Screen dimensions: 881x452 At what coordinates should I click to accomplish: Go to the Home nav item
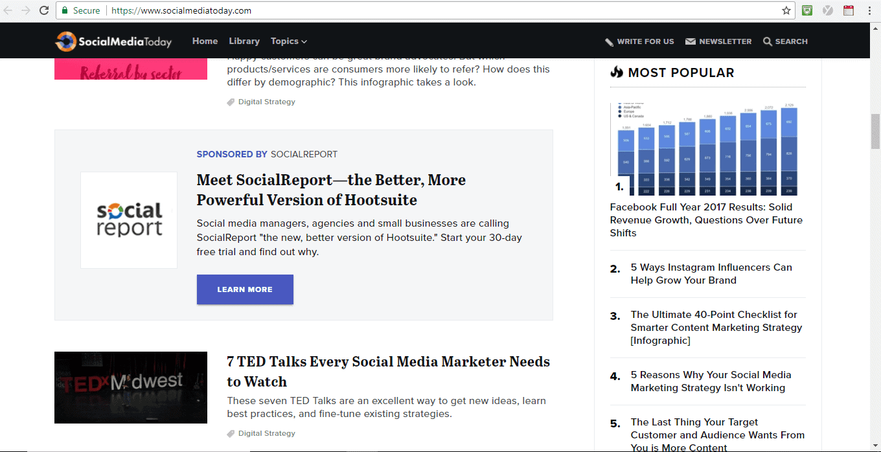click(205, 41)
